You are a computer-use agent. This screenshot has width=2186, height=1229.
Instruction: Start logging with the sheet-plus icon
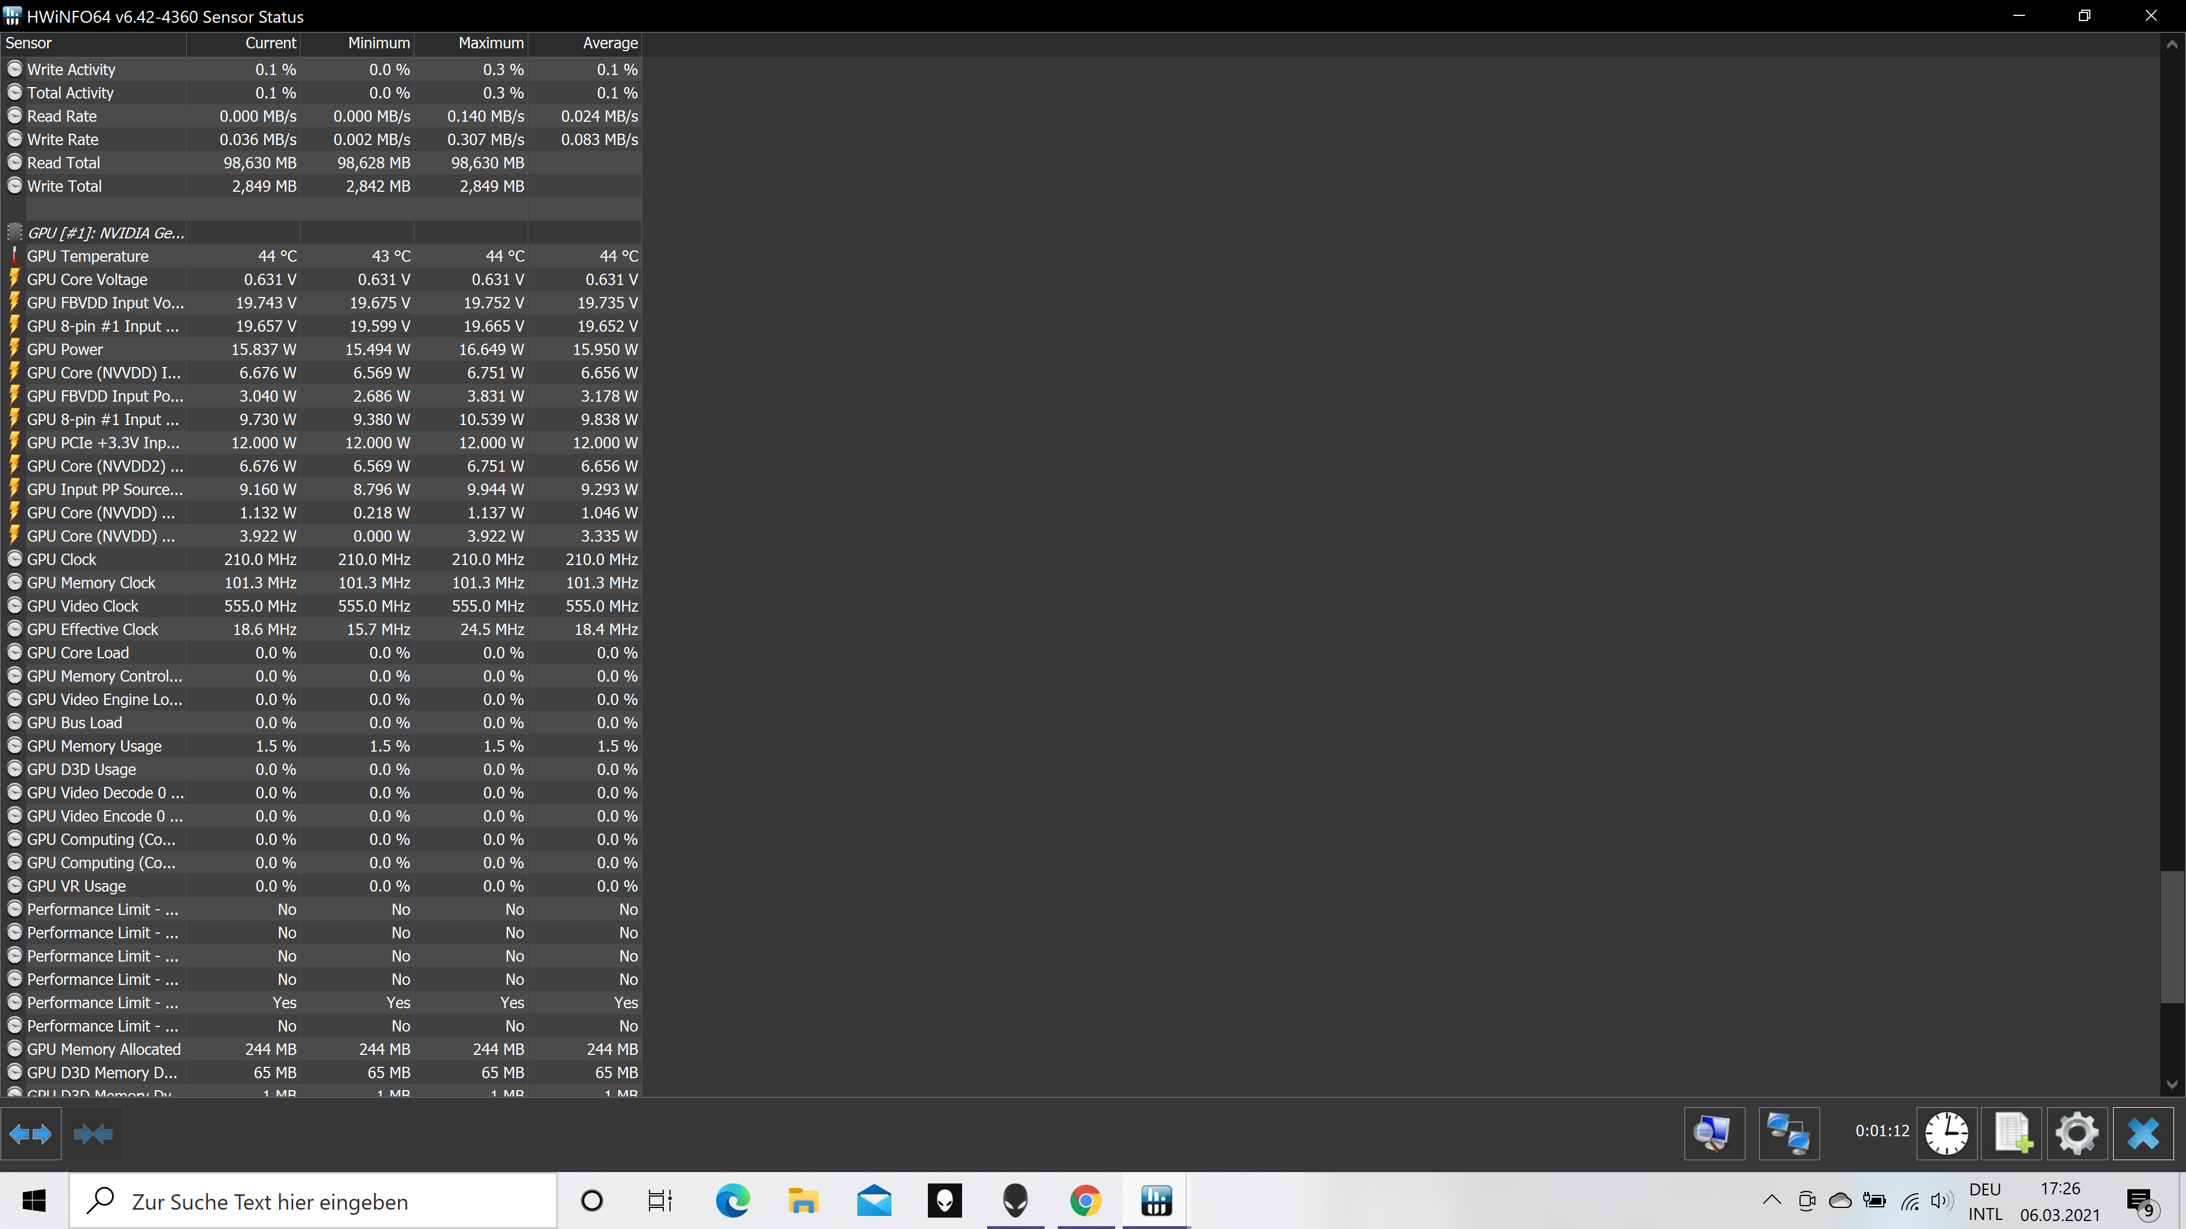coord(2012,1133)
